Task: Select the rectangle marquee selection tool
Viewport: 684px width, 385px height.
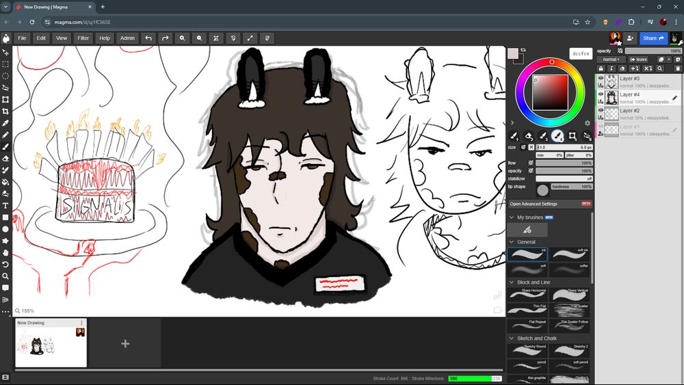Action: [x=5, y=64]
